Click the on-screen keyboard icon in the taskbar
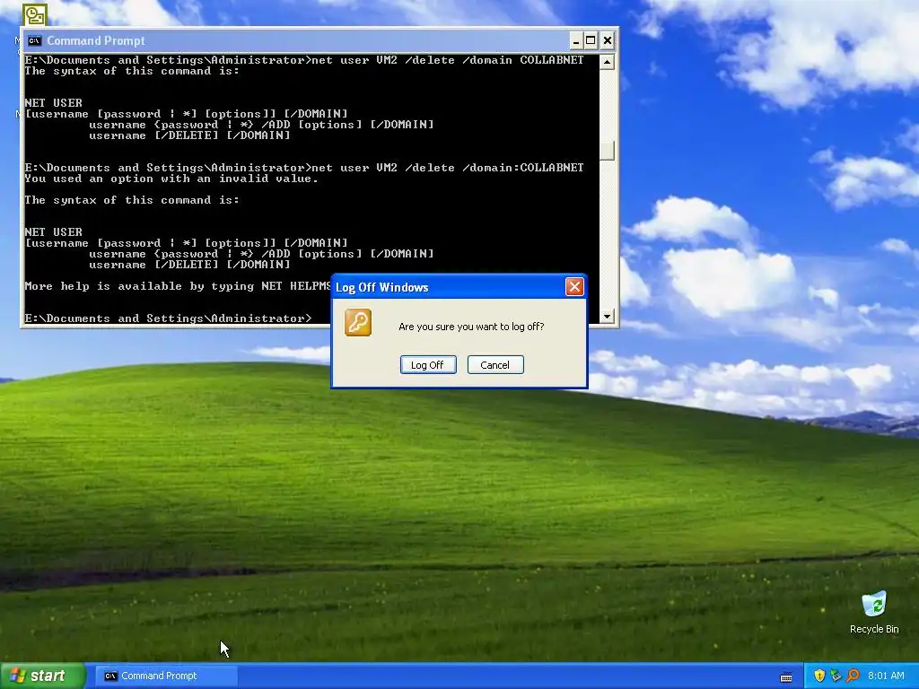This screenshot has width=919, height=689. (786, 676)
